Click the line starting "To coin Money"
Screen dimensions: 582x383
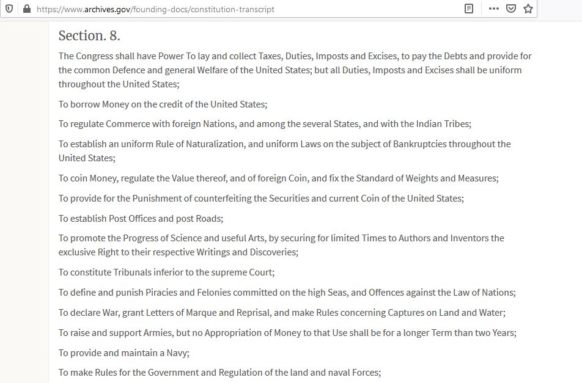279,178
